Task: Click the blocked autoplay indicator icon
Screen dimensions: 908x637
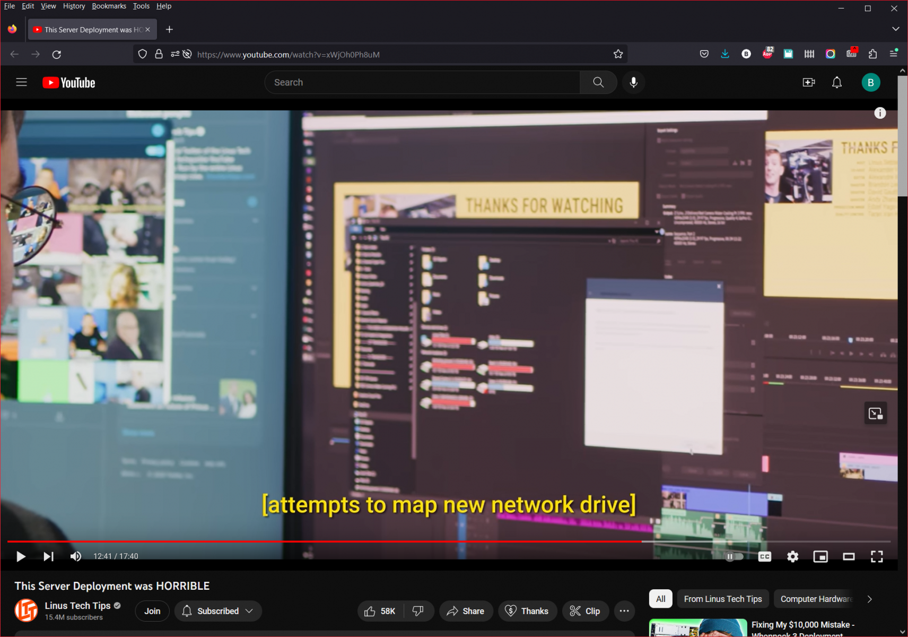Action: tap(187, 54)
